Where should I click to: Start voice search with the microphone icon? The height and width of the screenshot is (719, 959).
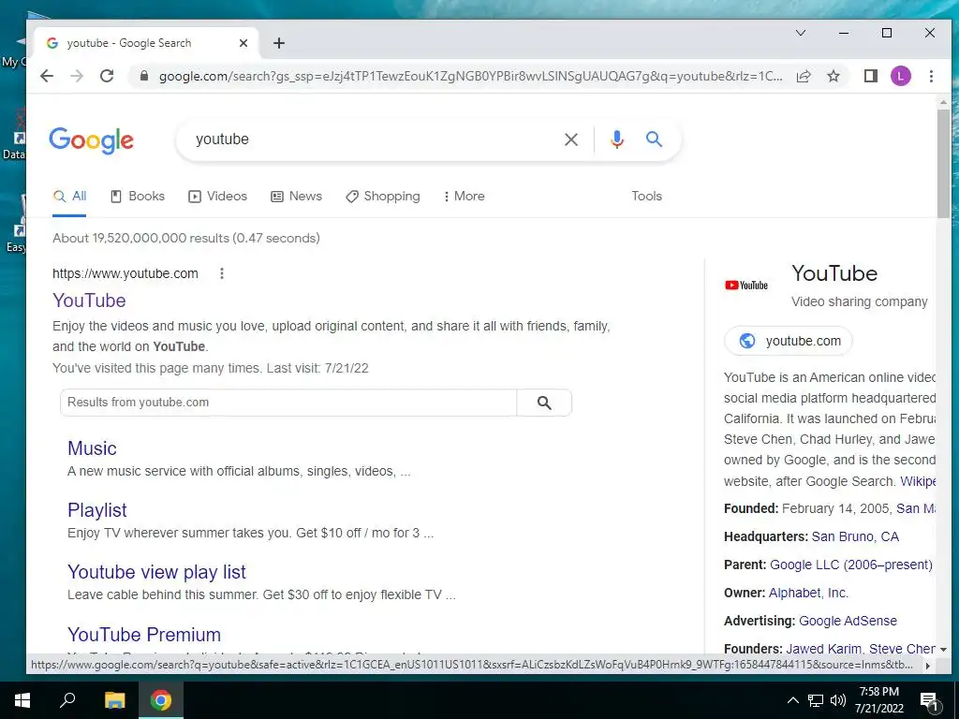tap(617, 139)
